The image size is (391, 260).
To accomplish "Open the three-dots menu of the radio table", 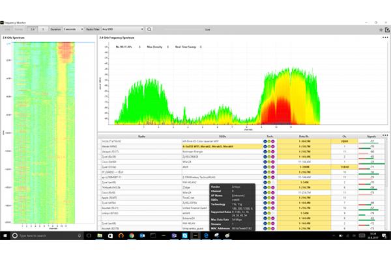I will point(385,135).
